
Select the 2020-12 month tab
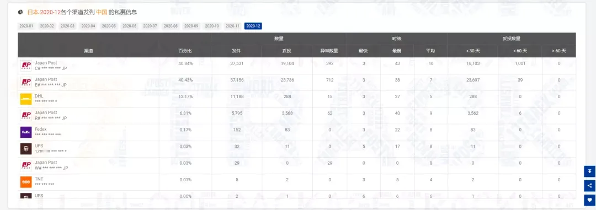tap(253, 26)
